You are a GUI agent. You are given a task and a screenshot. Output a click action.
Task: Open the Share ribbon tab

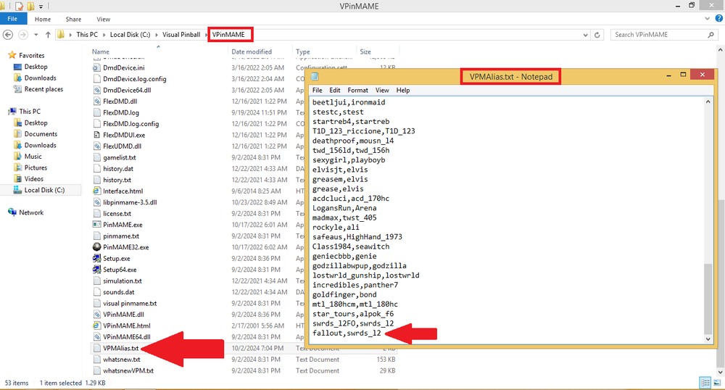click(x=73, y=20)
